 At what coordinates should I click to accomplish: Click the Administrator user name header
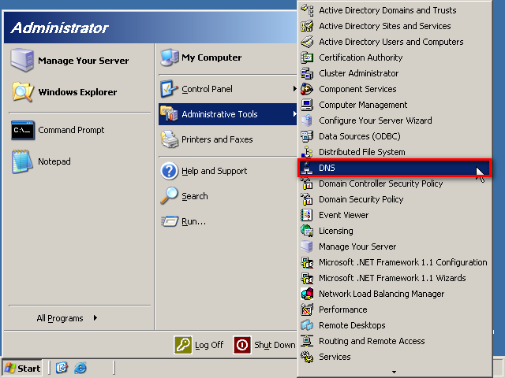point(60,28)
